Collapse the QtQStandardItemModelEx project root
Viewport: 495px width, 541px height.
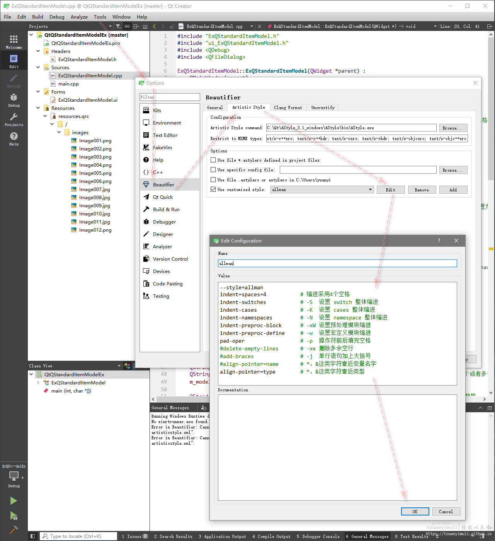31,35
